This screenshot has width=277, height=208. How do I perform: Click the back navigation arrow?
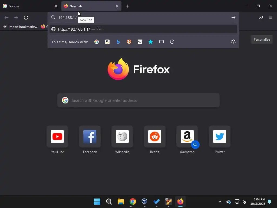coord(6,18)
